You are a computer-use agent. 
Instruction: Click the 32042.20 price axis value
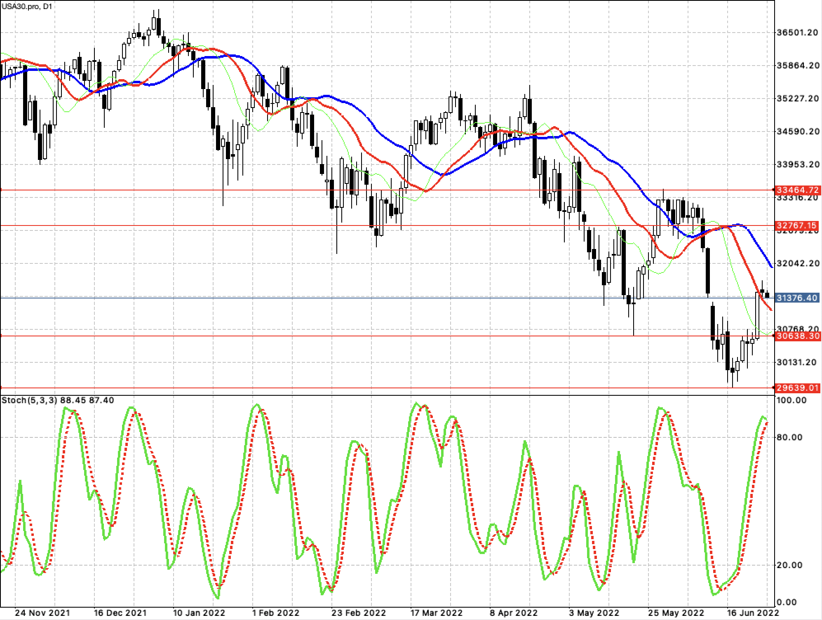[797, 263]
